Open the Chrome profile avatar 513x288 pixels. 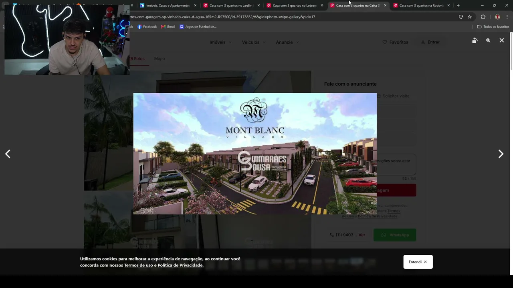(x=497, y=17)
